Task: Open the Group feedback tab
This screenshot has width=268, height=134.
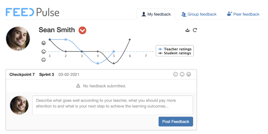Action: pyautogui.click(x=199, y=14)
